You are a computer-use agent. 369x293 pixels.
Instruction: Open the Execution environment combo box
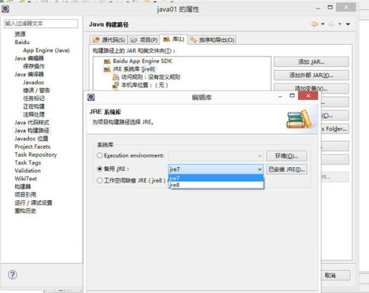pyautogui.click(x=215, y=155)
